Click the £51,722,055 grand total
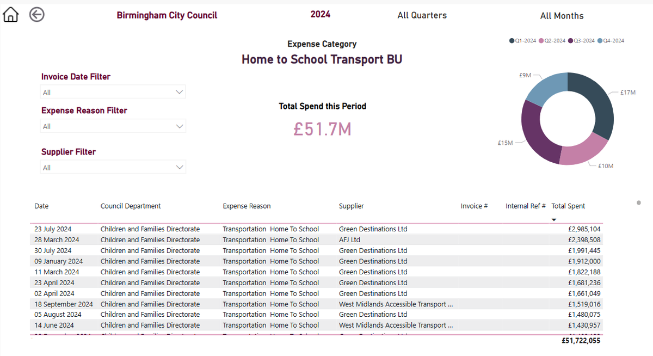The width and height of the screenshot is (653, 356). point(581,341)
